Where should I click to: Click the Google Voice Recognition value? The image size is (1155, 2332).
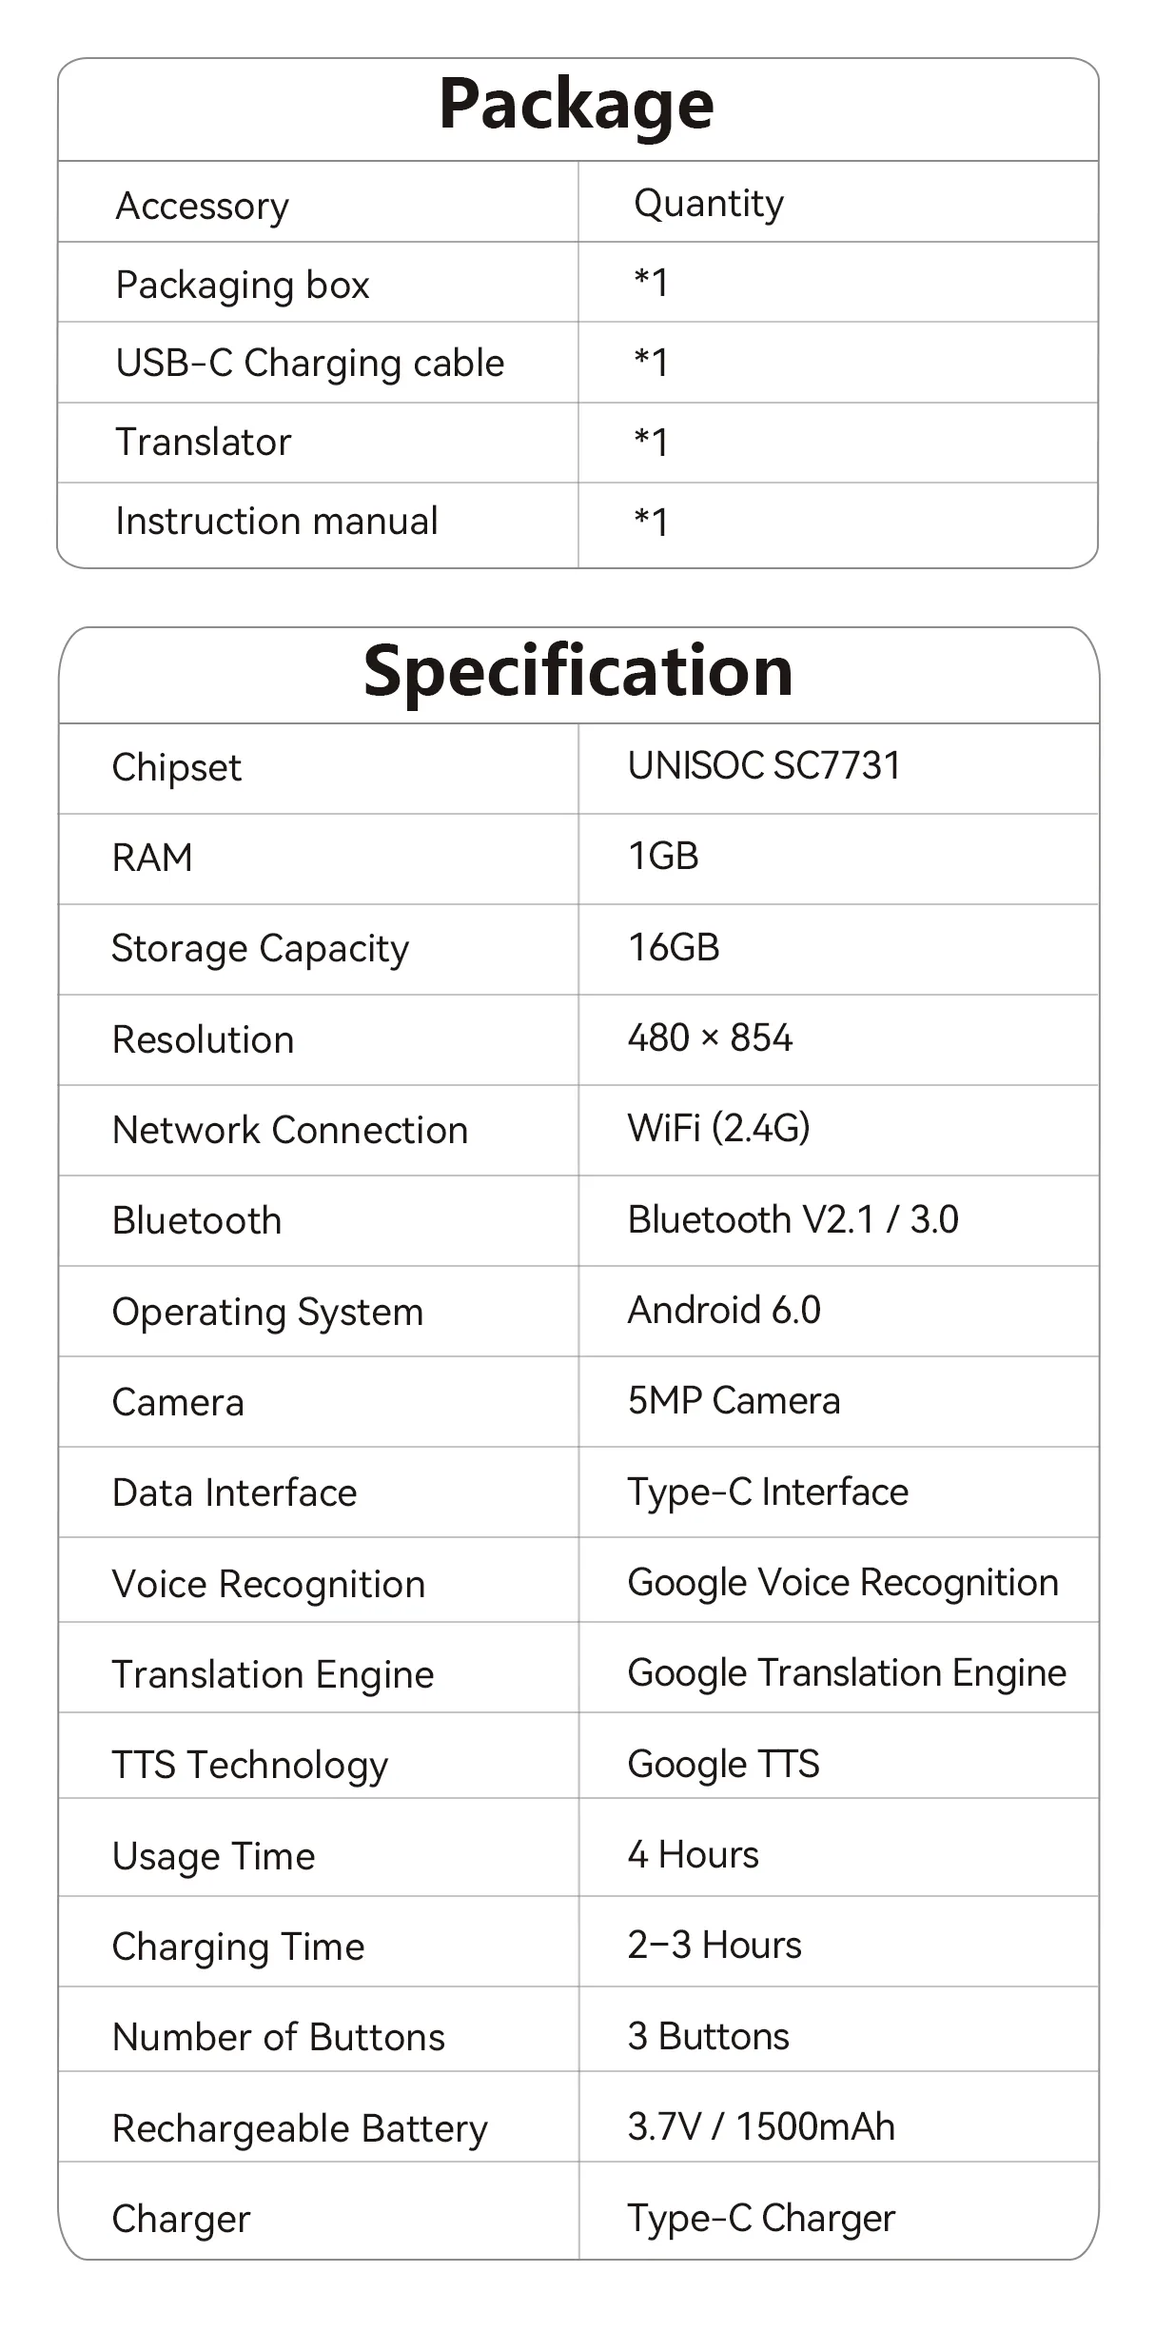(843, 1582)
